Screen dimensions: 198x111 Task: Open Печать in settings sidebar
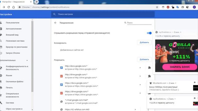9,88
